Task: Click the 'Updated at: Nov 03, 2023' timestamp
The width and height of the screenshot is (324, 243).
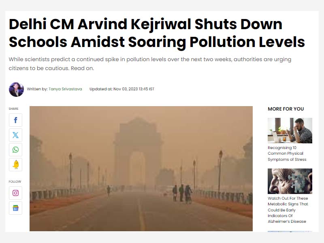Action: pyautogui.click(x=122, y=89)
